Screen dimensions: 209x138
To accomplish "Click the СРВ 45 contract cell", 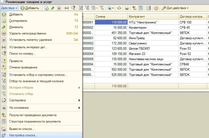I will tap(193, 28).
